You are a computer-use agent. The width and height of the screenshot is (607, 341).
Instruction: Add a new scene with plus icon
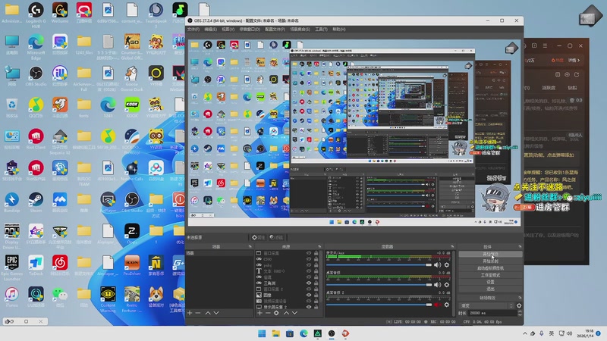[190, 312]
